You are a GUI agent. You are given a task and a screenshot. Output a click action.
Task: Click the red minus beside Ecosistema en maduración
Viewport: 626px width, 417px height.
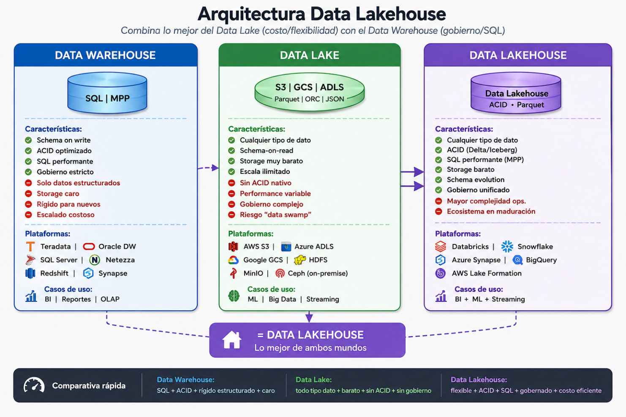coord(438,211)
